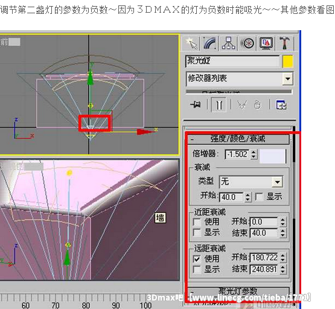Click the 衰减 开始 field 40.0
The width and height of the screenshot is (335, 309).
[231, 197]
